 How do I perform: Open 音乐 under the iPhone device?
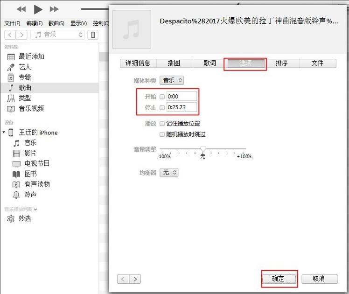point(30,143)
